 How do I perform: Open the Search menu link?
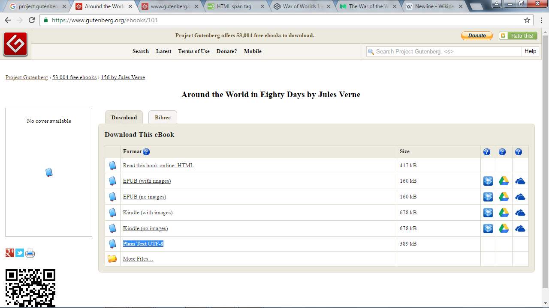(141, 51)
